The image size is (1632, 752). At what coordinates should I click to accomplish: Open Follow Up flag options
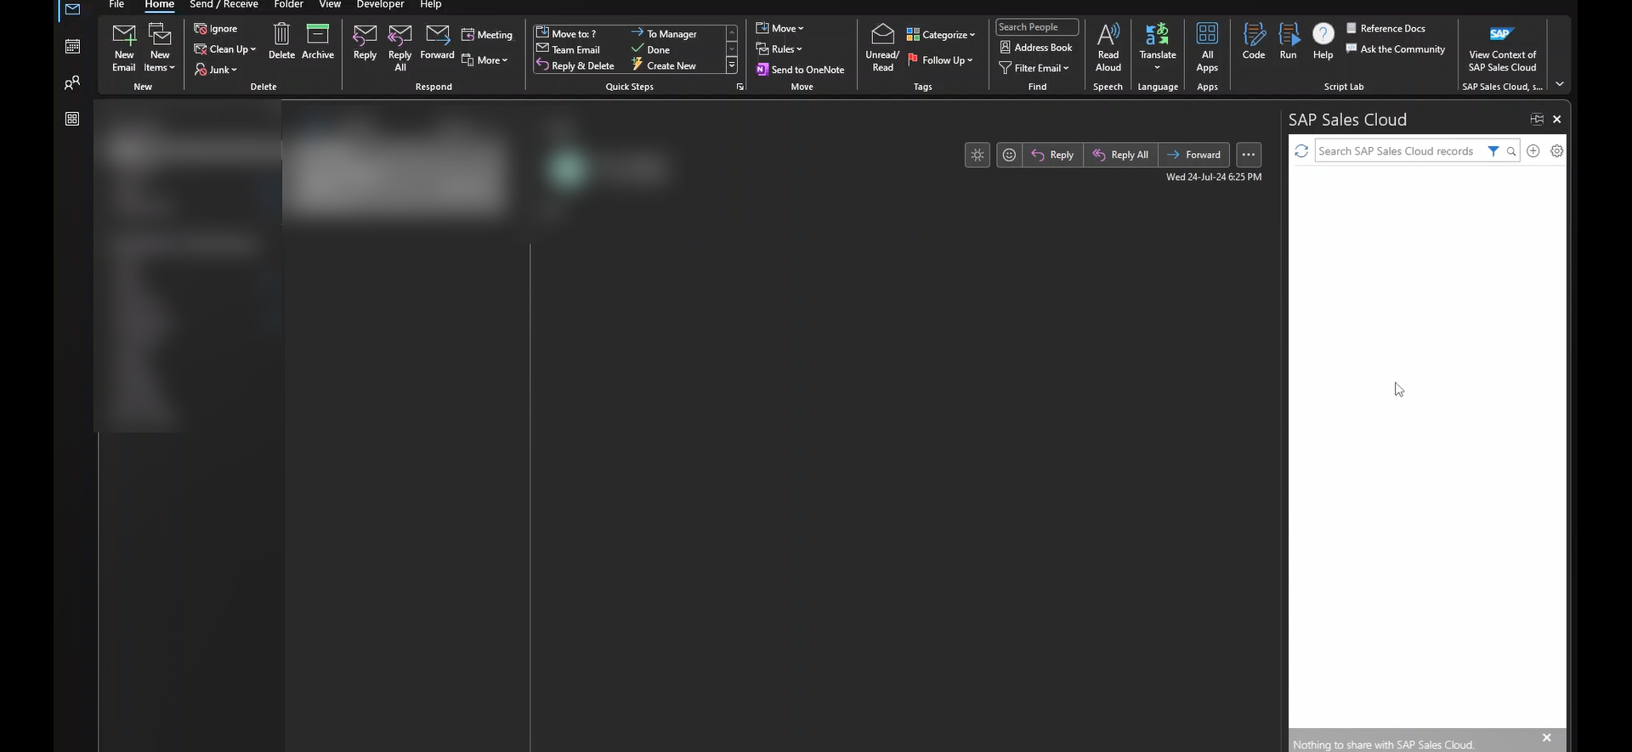tap(940, 60)
